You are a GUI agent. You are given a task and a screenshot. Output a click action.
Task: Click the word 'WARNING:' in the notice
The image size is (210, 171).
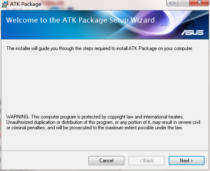click(x=18, y=117)
